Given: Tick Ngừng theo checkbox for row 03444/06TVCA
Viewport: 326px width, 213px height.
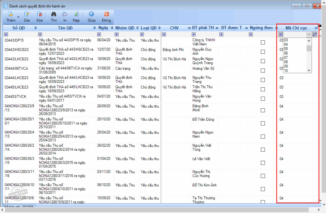Looking at the screenshot, I should [x=263, y=70].
